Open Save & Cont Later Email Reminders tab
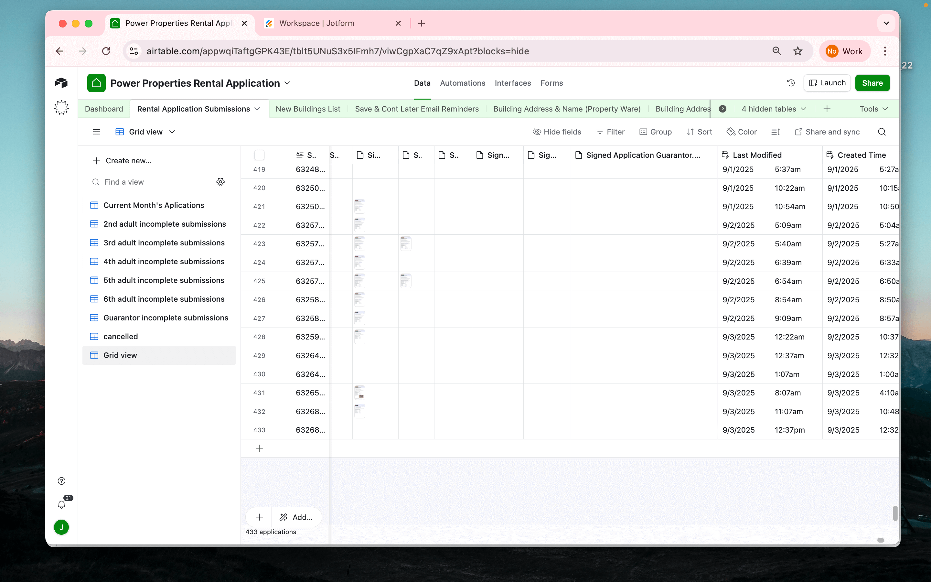This screenshot has height=582, width=931. point(417,109)
